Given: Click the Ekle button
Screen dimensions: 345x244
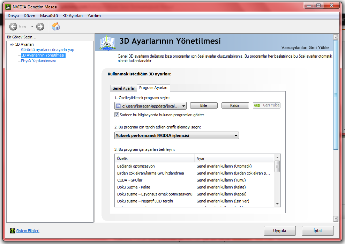Looking at the screenshot, I should point(204,105).
